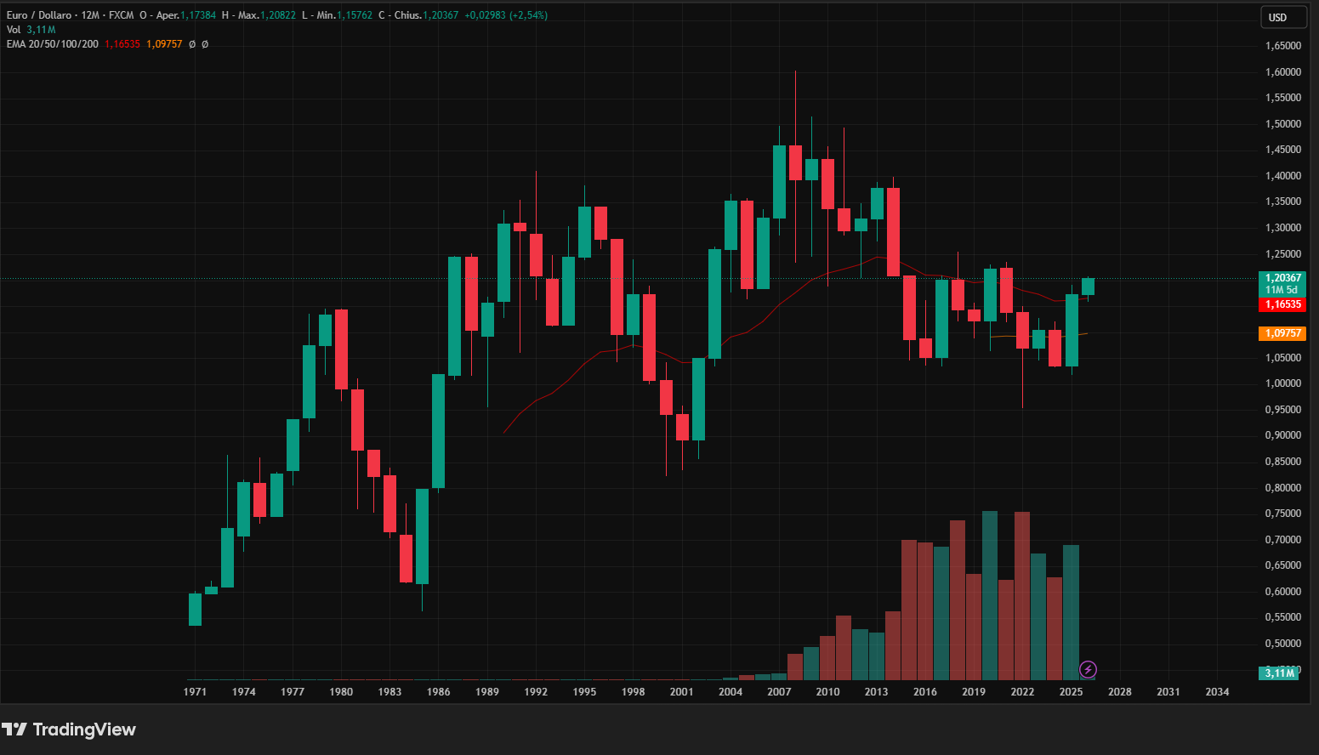Click the 1,45000 price axis label
This screenshot has height=755, width=1319.
click(x=1283, y=150)
